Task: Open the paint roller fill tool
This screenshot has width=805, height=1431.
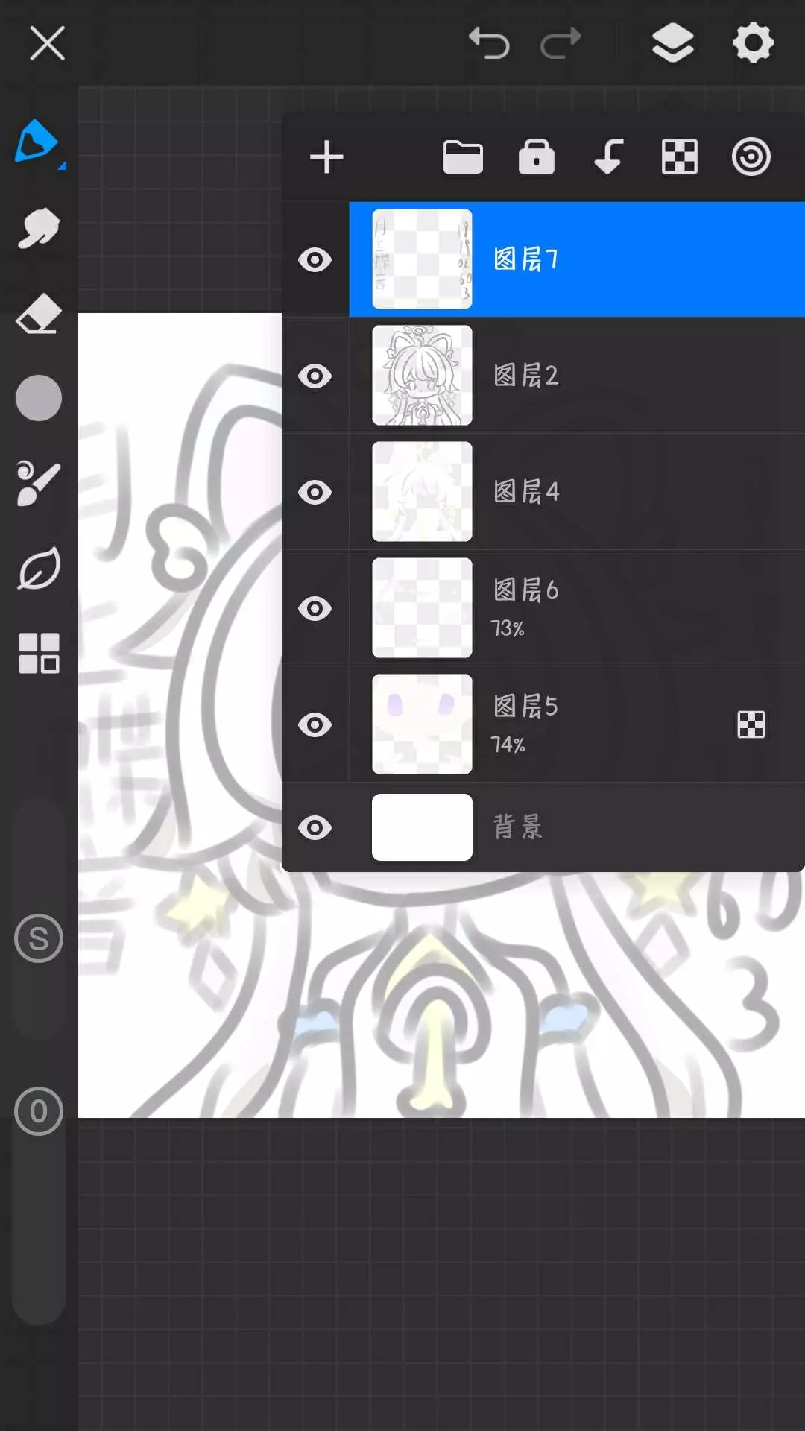Action: [38, 484]
